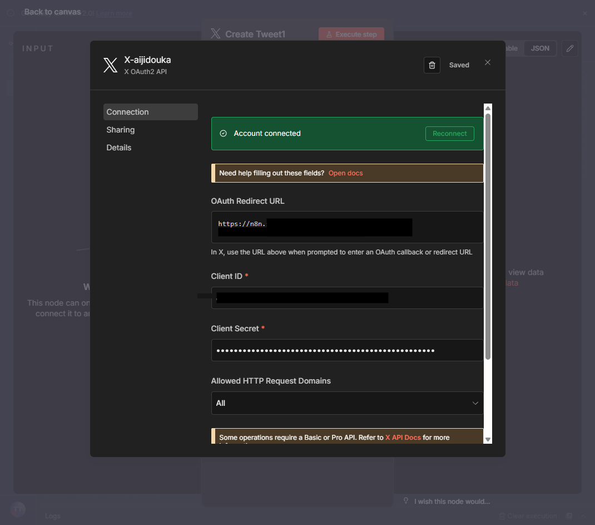Switch to the Sharing tab
Image resolution: width=595 pixels, height=525 pixels.
point(121,130)
